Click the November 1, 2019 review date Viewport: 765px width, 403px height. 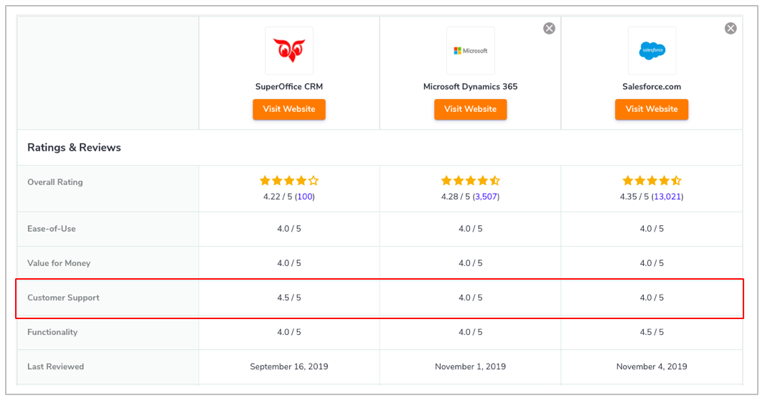(470, 366)
